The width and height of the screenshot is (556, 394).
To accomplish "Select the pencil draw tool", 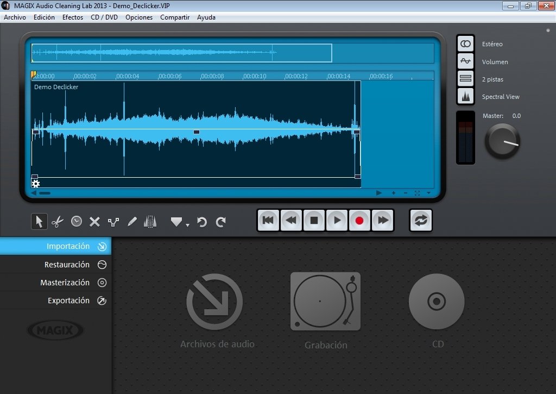I will [x=132, y=222].
